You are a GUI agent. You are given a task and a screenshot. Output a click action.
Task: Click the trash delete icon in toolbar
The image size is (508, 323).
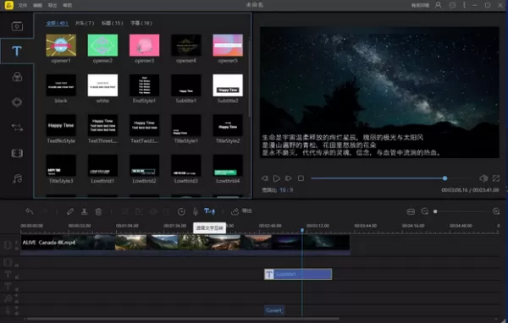click(98, 211)
